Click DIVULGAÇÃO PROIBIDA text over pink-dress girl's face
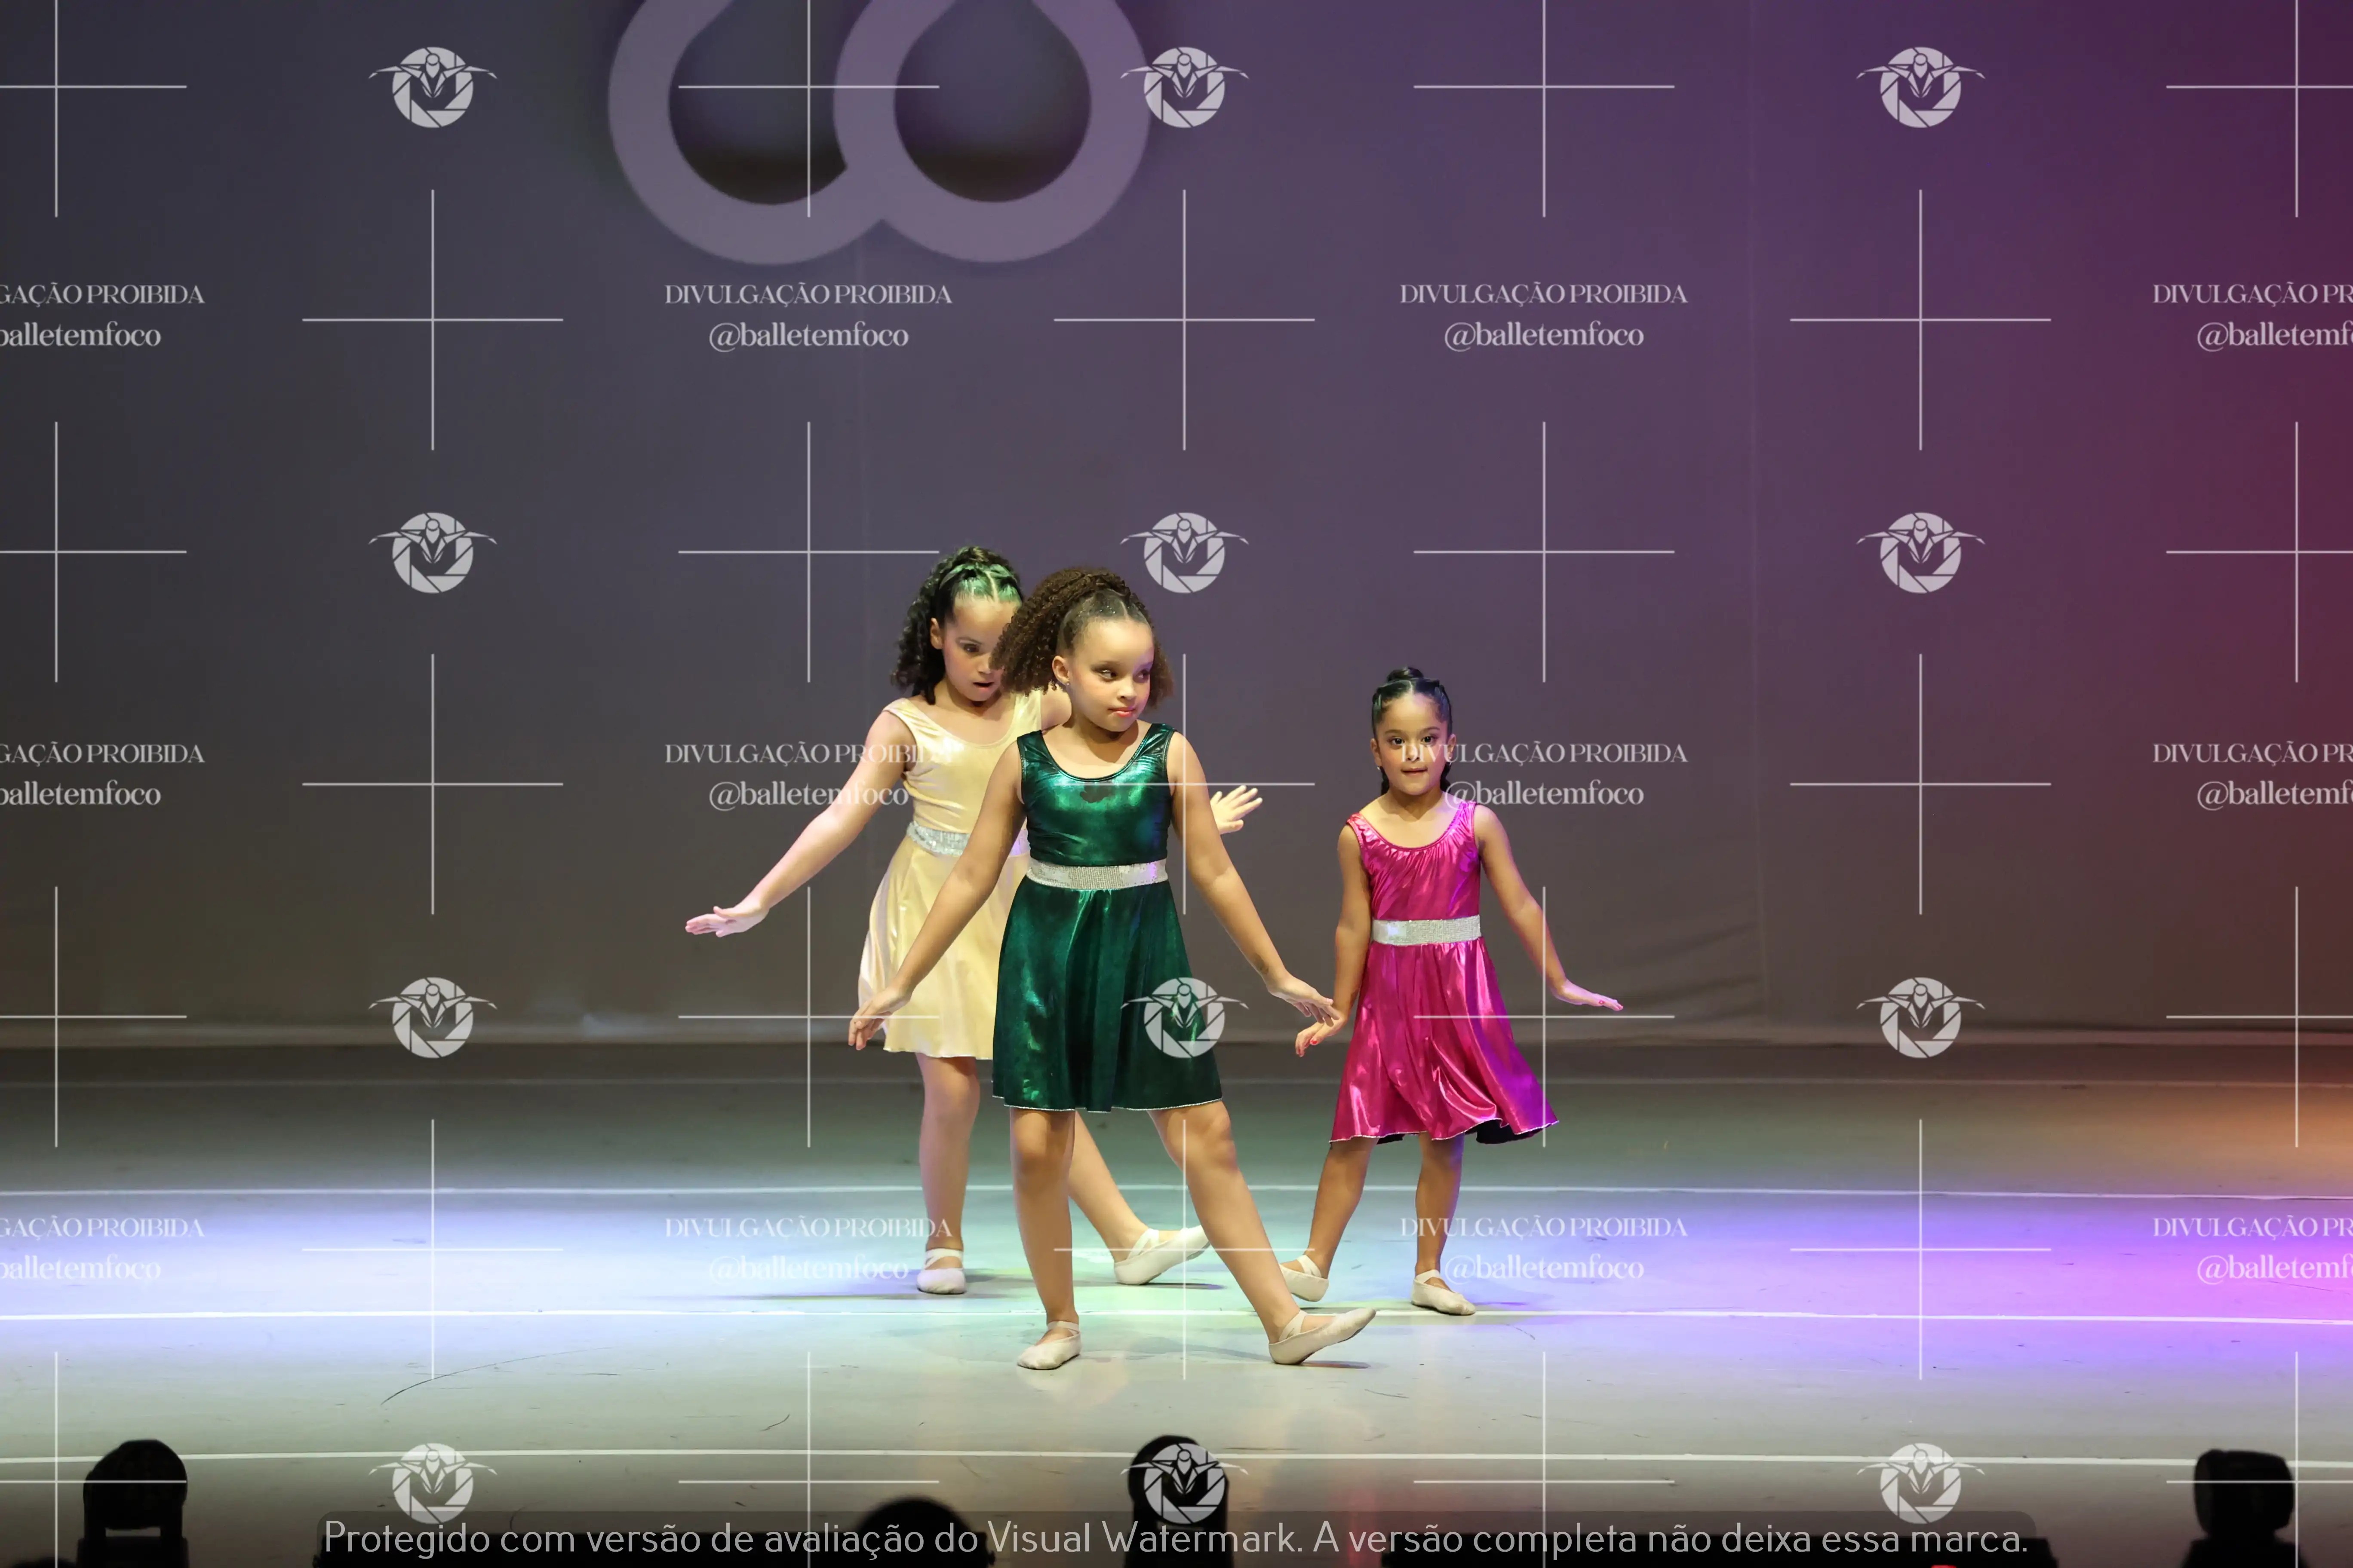This screenshot has width=2353, height=1568. (x=1545, y=753)
